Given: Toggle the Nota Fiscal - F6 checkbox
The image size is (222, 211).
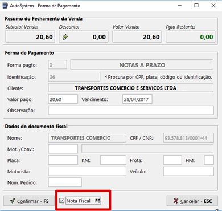Looking at the screenshot, I should tap(61, 201).
